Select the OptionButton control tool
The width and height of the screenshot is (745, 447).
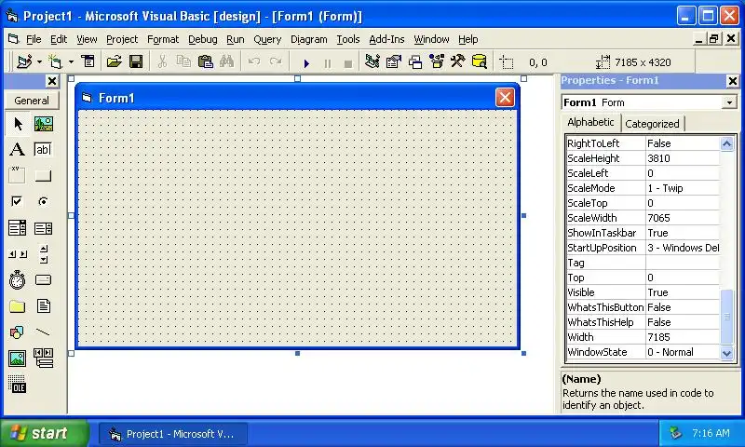tap(43, 201)
